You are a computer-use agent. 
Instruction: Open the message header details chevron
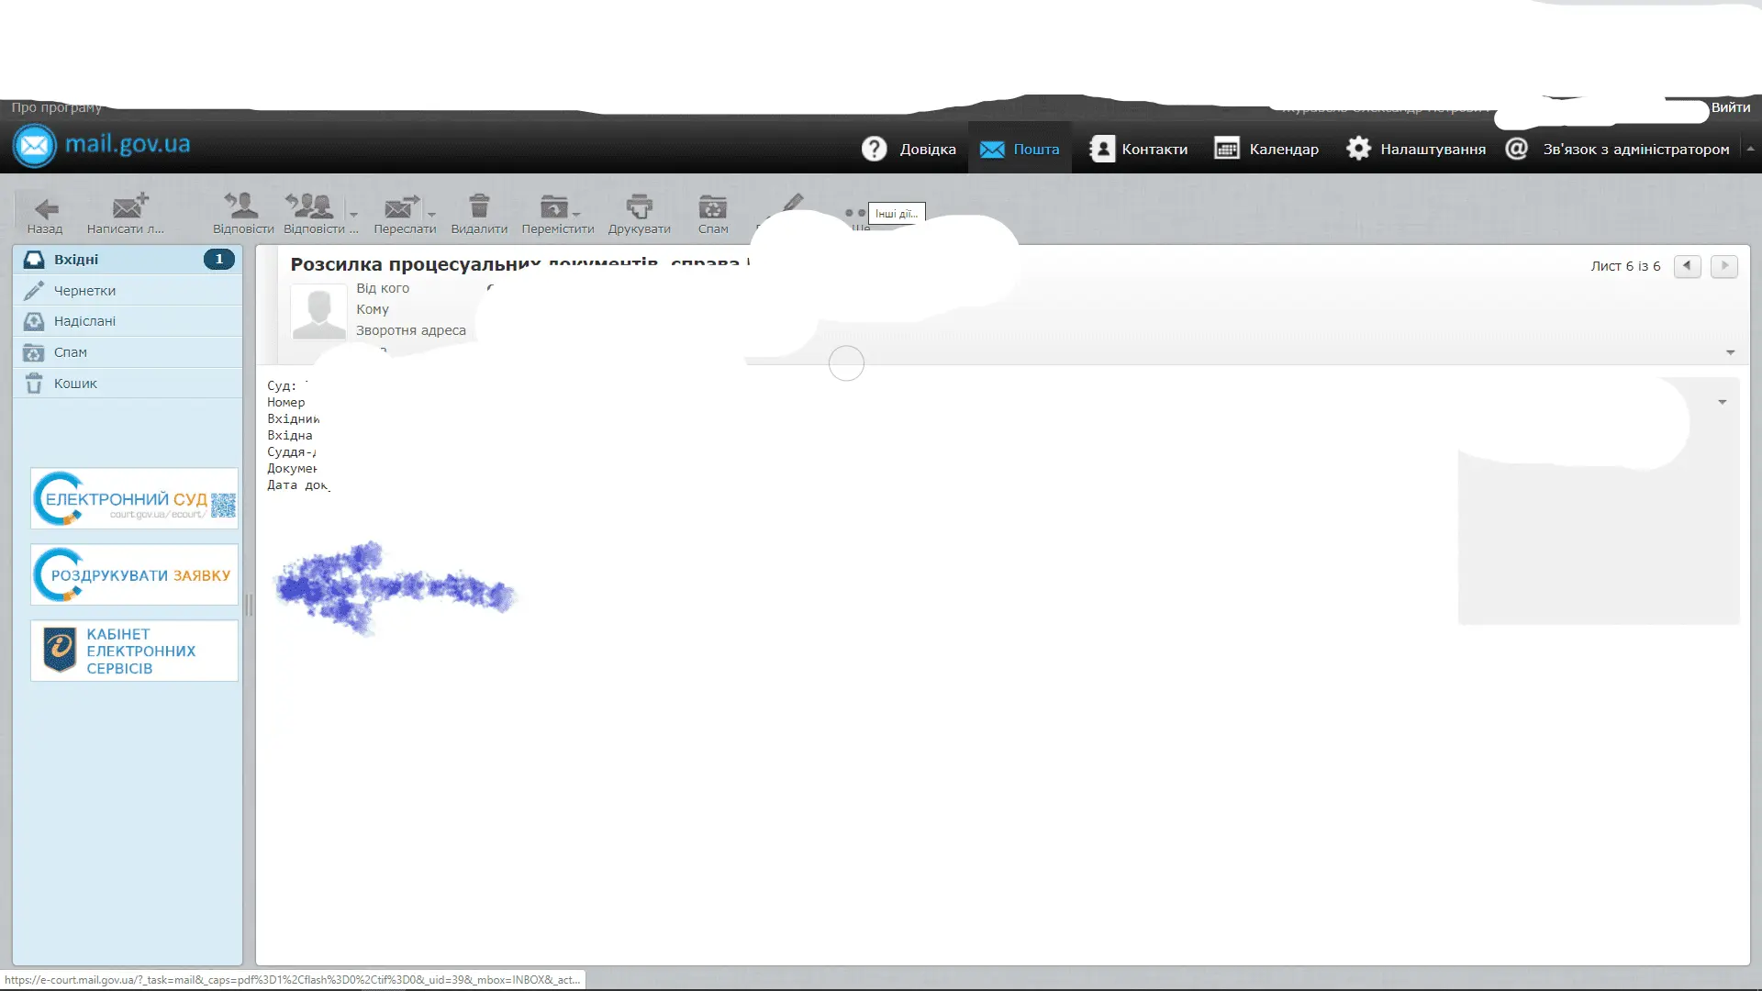pyautogui.click(x=1729, y=351)
